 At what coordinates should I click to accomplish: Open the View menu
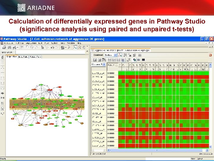[47, 43]
